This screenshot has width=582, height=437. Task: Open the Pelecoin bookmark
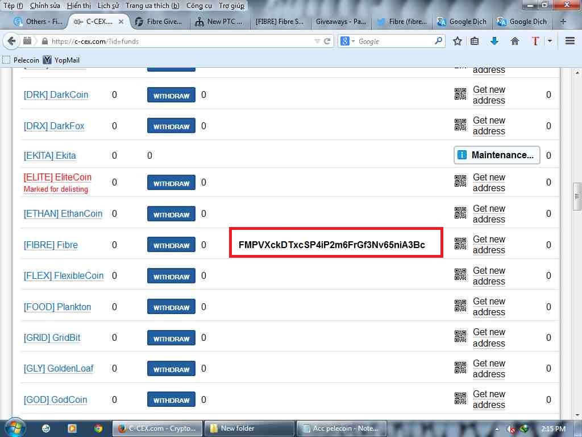pos(21,60)
